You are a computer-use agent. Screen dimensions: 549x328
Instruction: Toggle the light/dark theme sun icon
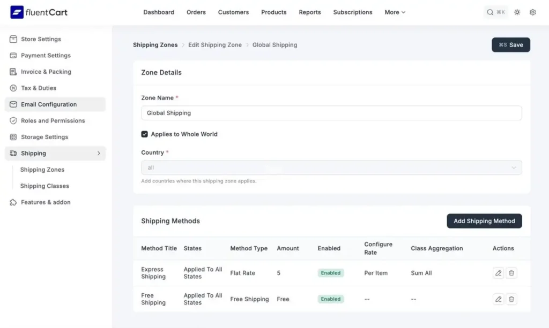[517, 12]
